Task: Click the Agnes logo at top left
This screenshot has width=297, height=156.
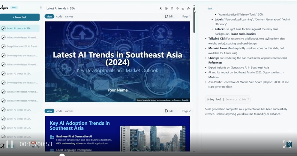Action: coord(4,7)
